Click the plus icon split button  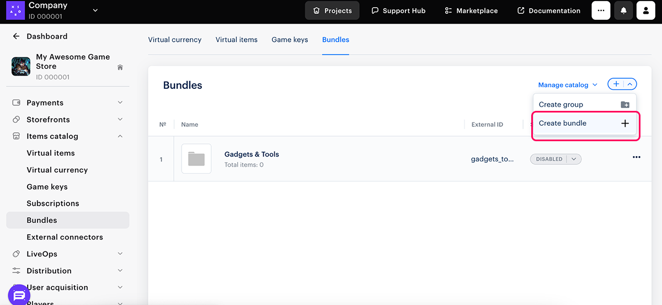(x=616, y=84)
